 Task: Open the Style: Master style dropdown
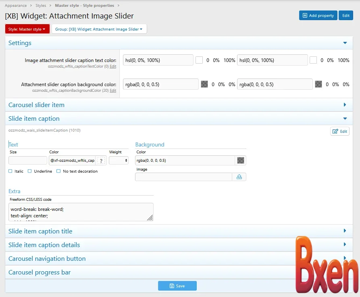27,29
